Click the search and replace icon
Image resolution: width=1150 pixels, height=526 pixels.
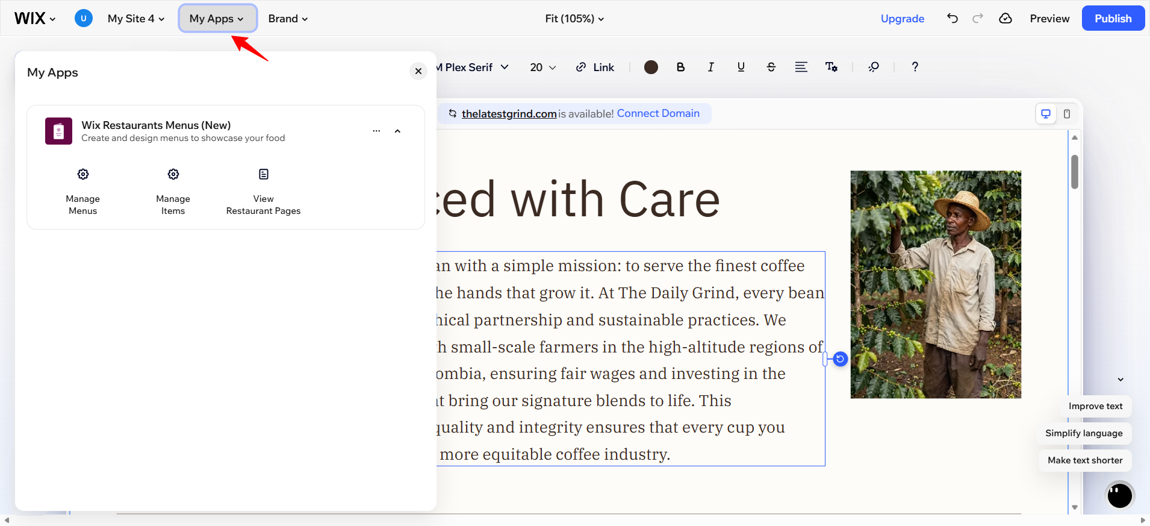pos(874,67)
